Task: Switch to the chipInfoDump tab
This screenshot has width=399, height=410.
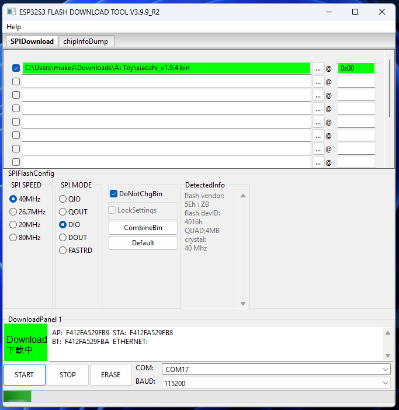Action: click(86, 41)
